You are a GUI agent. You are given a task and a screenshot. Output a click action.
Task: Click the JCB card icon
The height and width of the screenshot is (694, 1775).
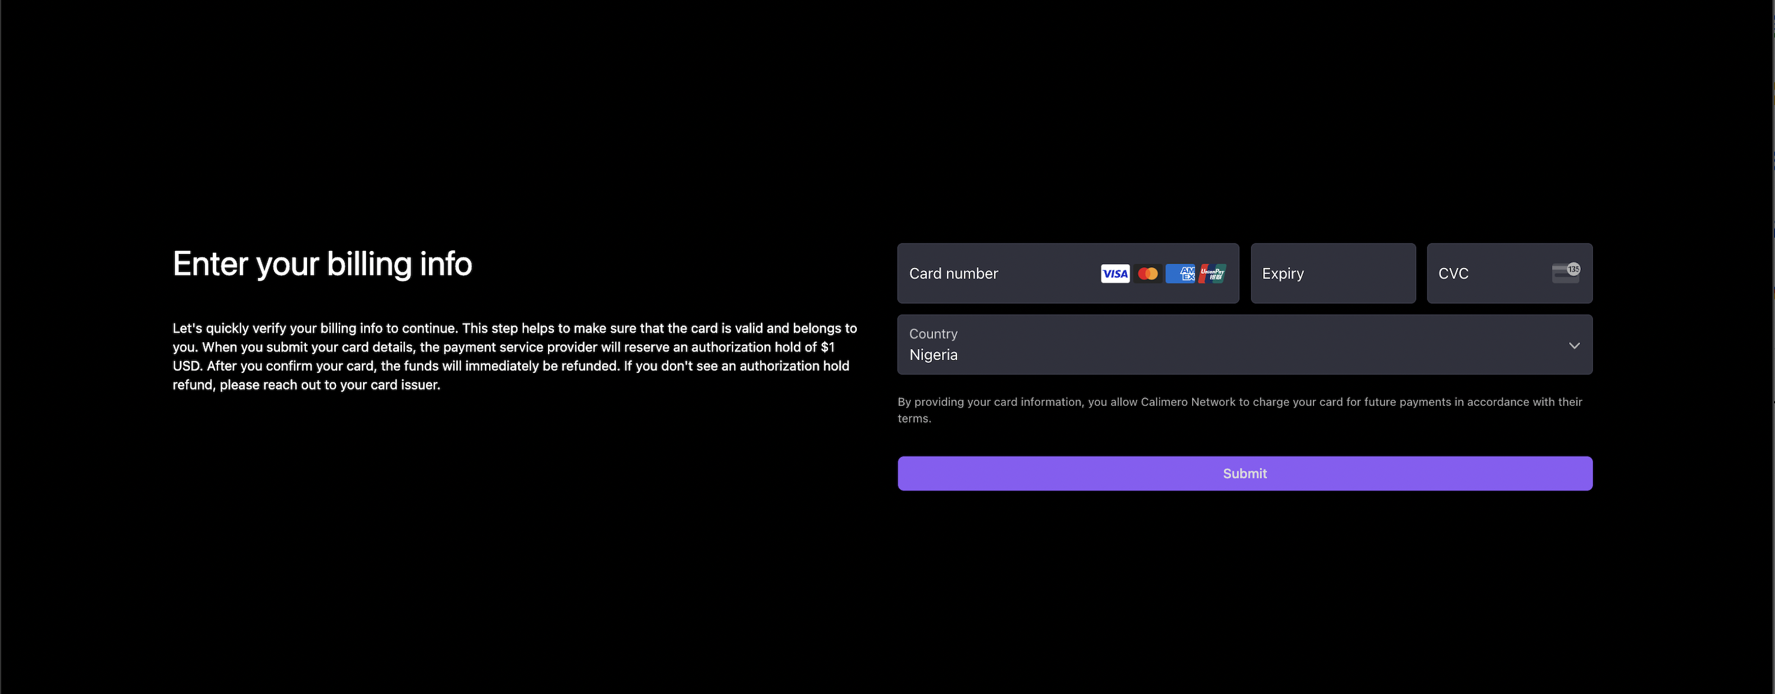click(1213, 274)
